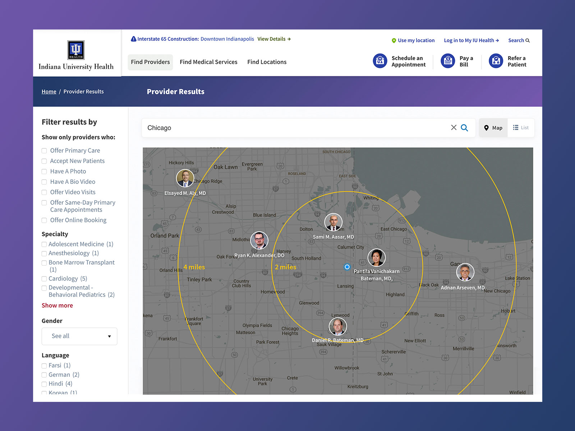Click the List view icon

[x=516, y=128]
